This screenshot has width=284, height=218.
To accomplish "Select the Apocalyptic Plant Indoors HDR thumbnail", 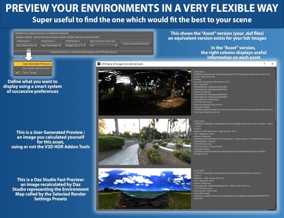I will [x=145, y=92].
